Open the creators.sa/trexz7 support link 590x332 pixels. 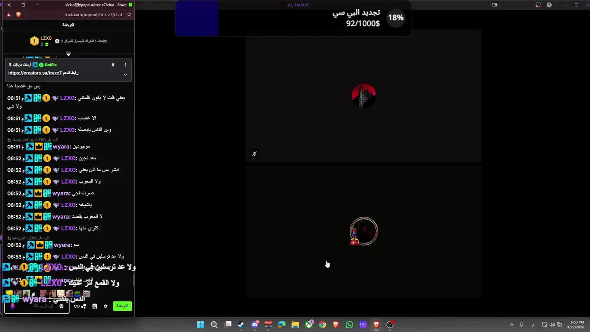pos(35,73)
